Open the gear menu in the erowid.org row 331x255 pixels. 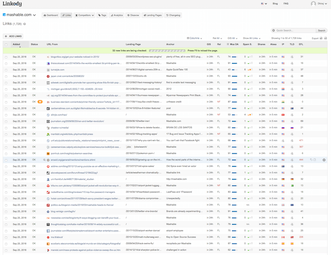click(324, 160)
